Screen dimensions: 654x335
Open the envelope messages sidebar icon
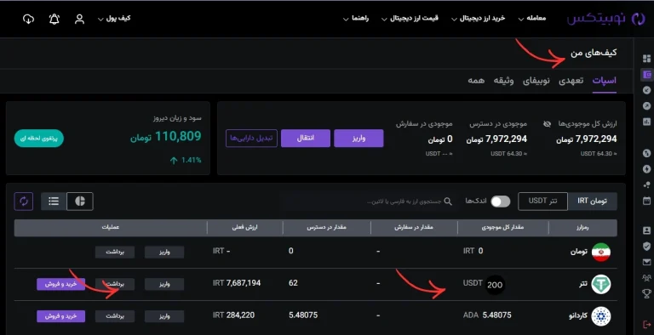tap(646, 262)
